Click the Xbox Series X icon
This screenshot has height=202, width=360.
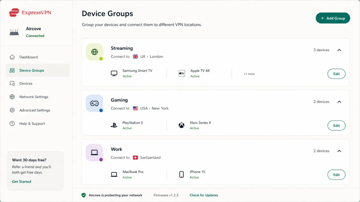coord(181,125)
